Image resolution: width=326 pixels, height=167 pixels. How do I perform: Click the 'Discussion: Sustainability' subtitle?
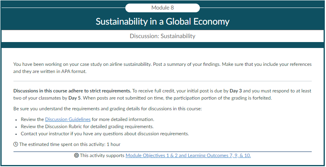pos(163,36)
